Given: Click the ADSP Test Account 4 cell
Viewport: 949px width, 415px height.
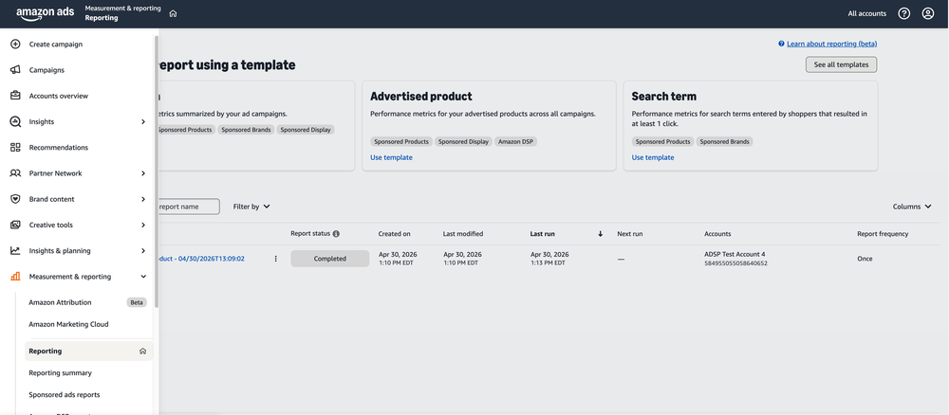Looking at the screenshot, I should click(735, 259).
